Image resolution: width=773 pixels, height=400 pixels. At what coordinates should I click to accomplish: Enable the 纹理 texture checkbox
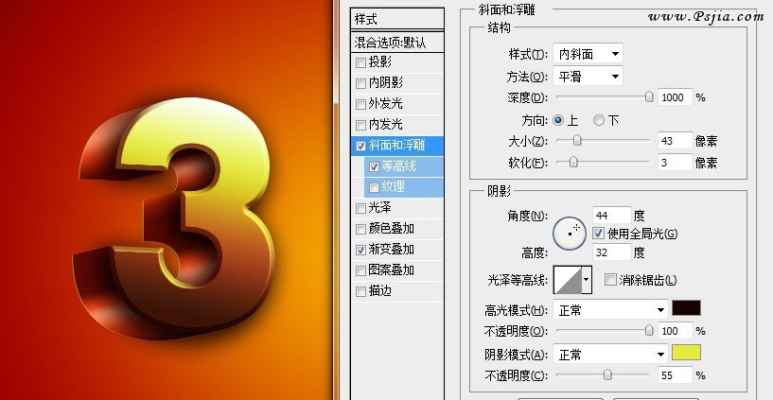tap(374, 187)
